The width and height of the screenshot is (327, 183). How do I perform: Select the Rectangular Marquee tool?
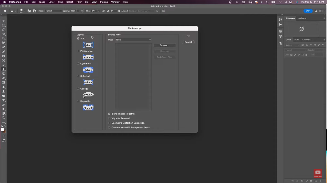tap(4, 25)
